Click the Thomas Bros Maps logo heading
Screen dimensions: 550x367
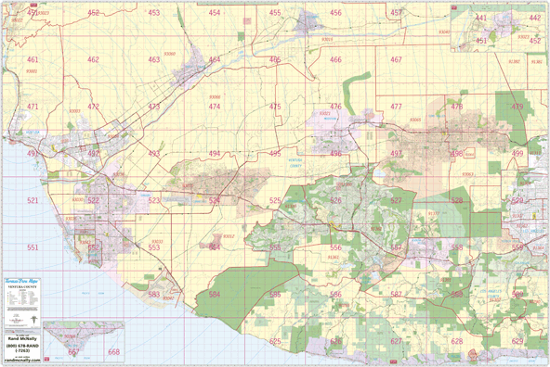pyautogui.click(x=22, y=281)
